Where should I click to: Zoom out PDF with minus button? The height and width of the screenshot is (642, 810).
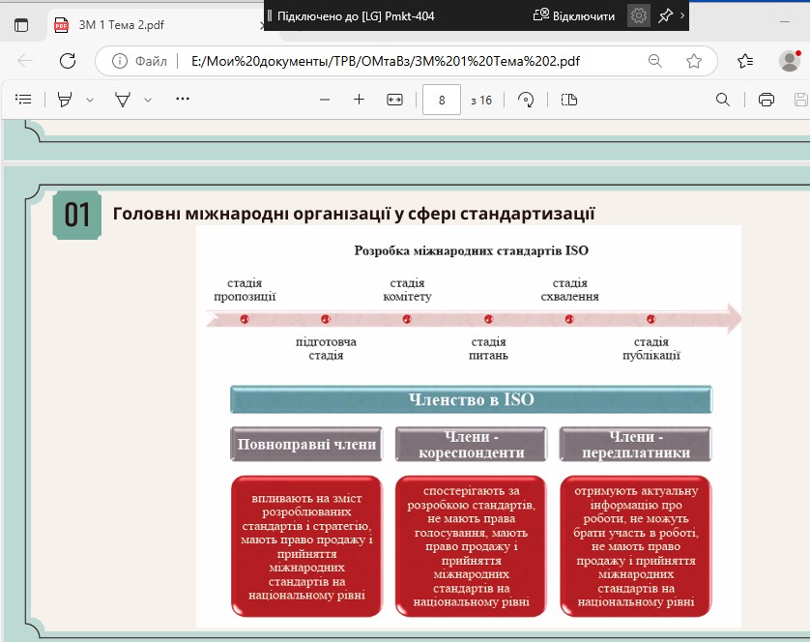[325, 100]
